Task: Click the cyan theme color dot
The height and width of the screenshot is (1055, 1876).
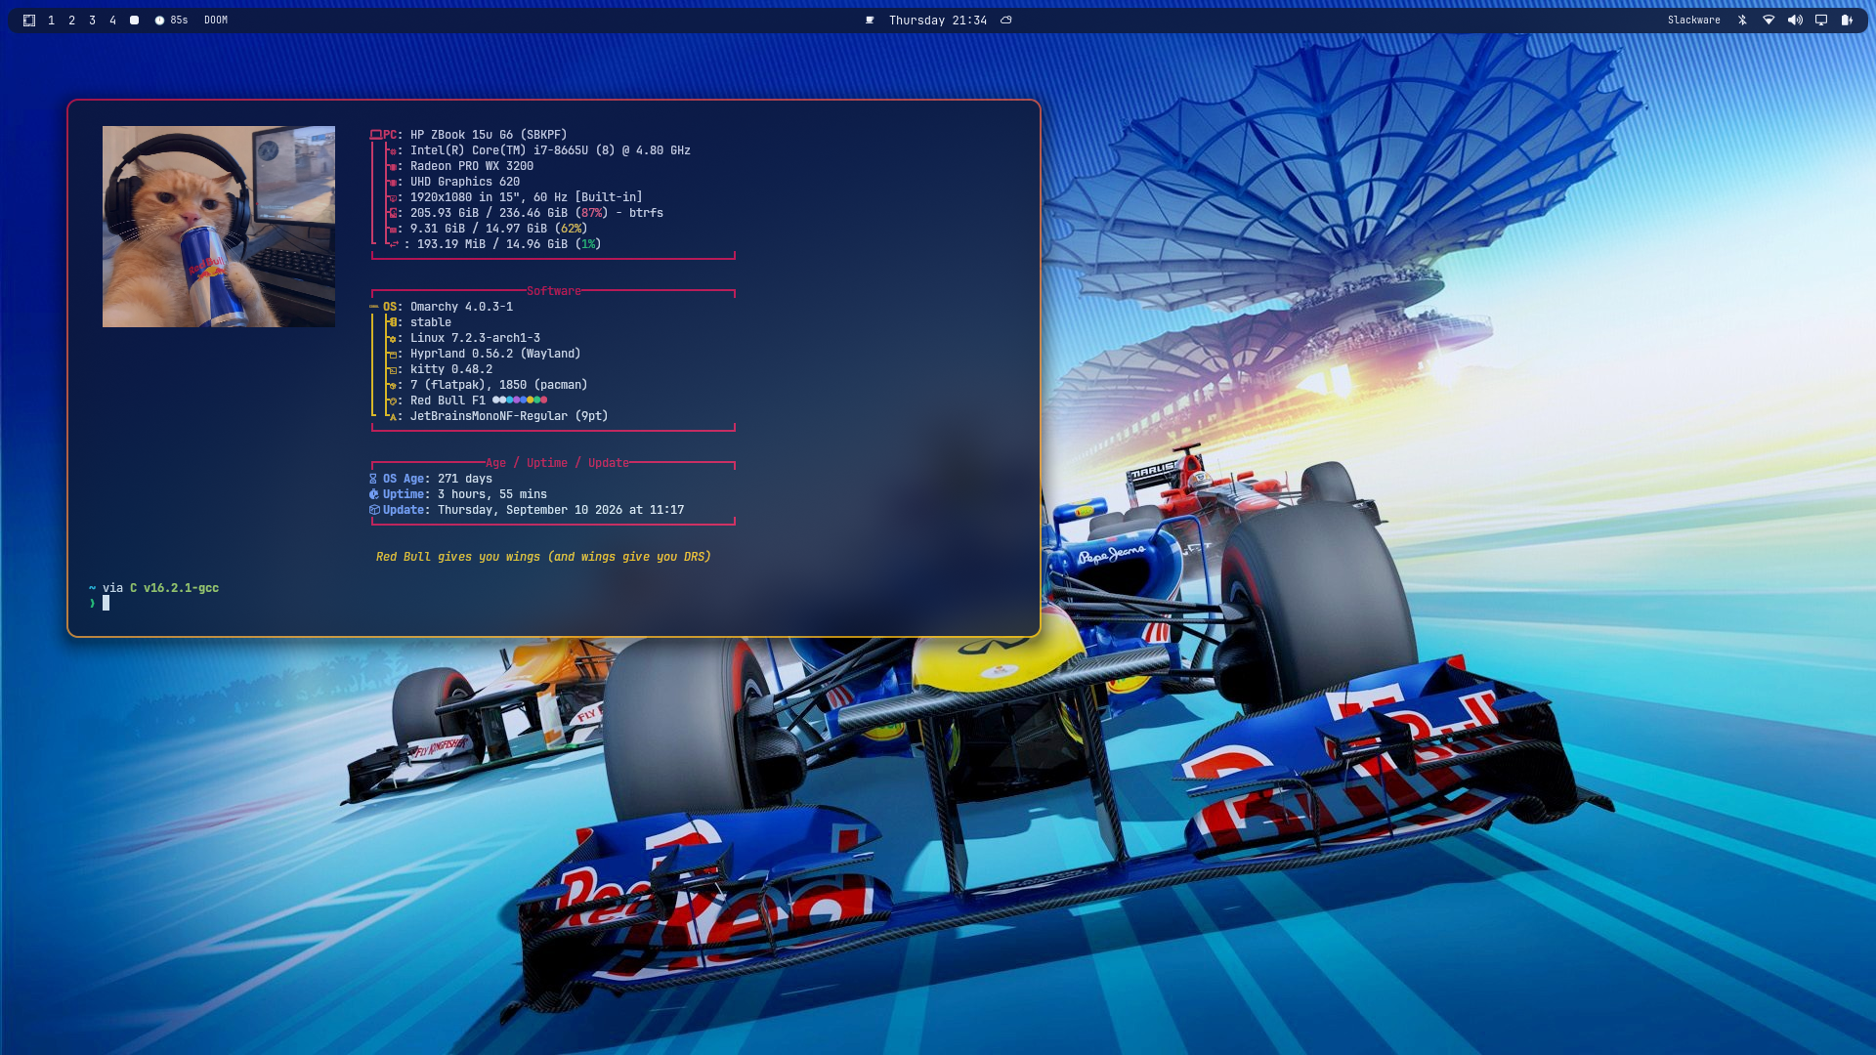Action: click(x=510, y=400)
